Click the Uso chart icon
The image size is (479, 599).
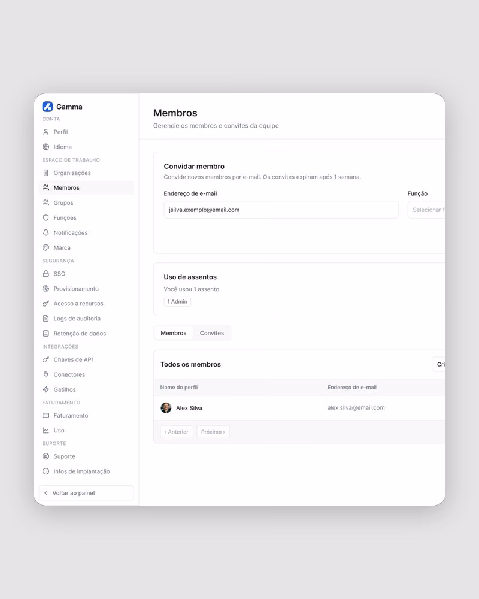pos(46,430)
